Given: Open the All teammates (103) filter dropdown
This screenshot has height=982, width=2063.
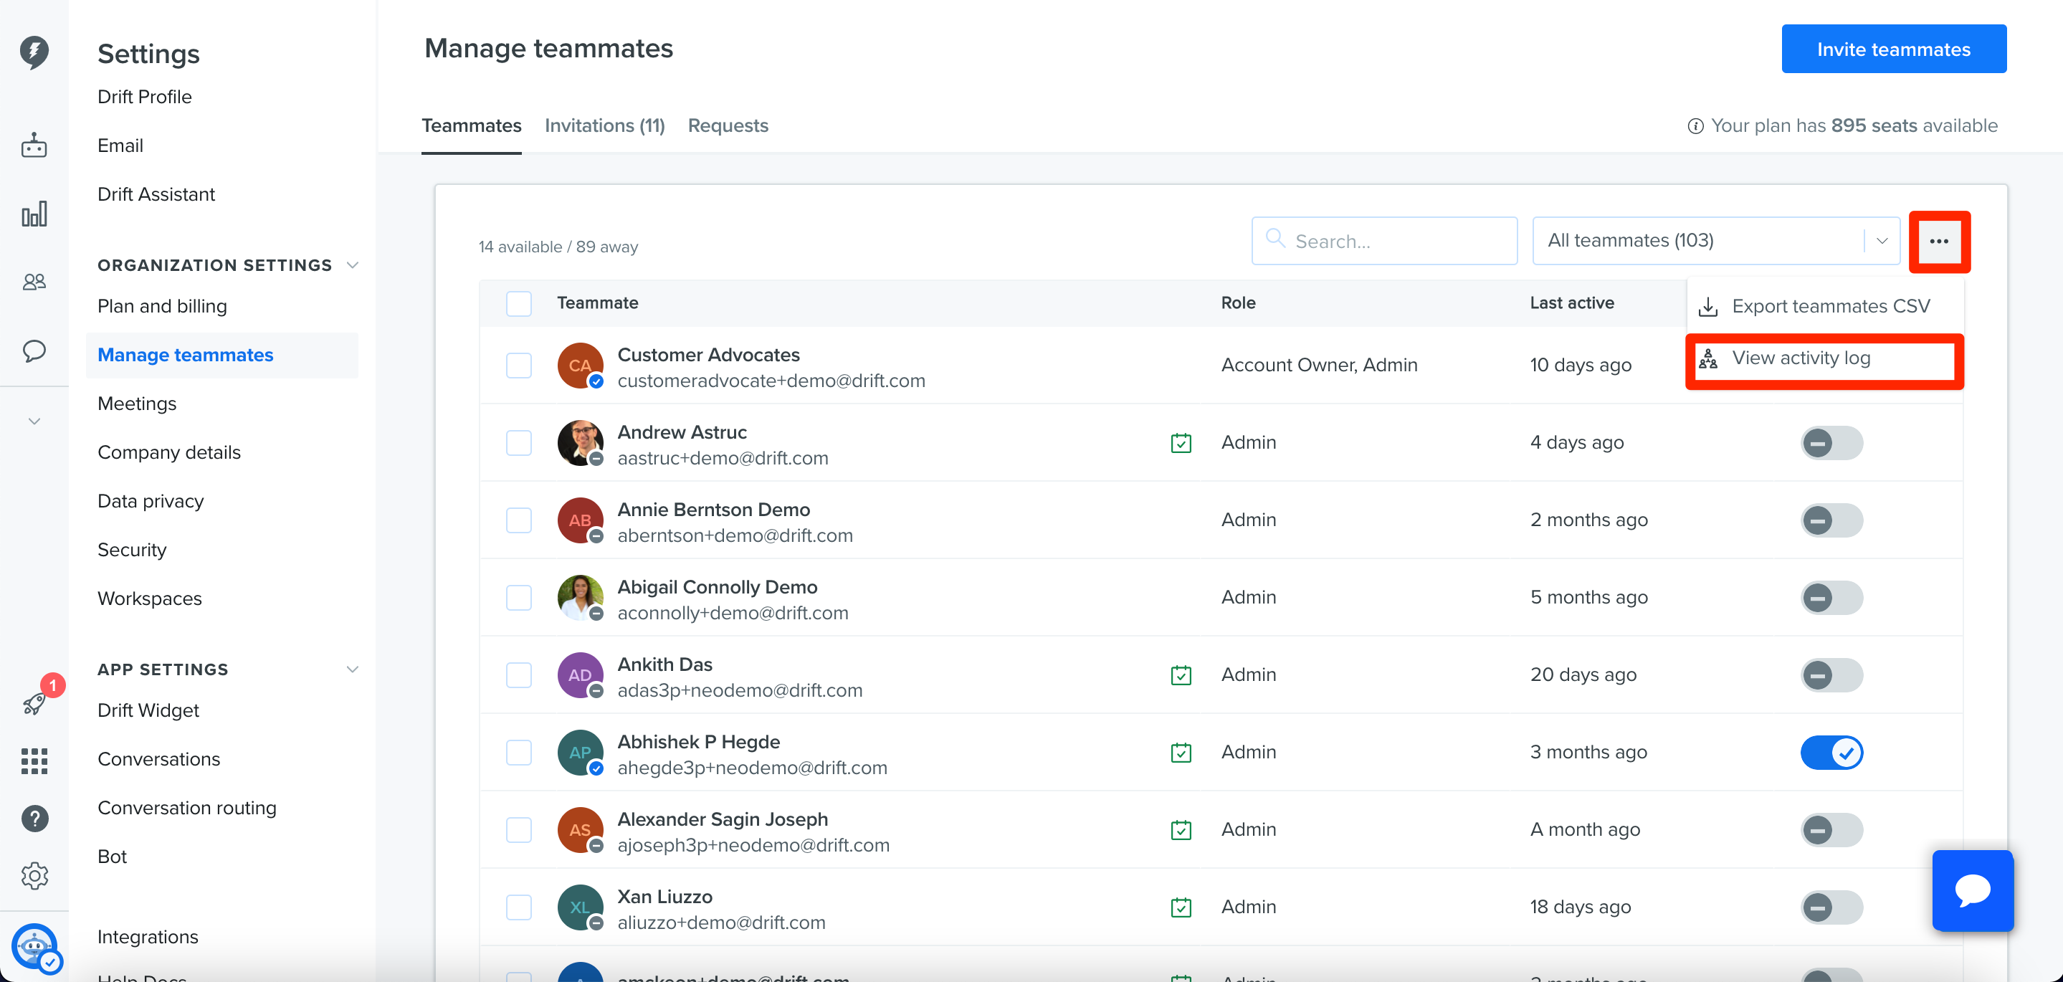Looking at the screenshot, I should pyautogui.click(x=1715, y=240).
